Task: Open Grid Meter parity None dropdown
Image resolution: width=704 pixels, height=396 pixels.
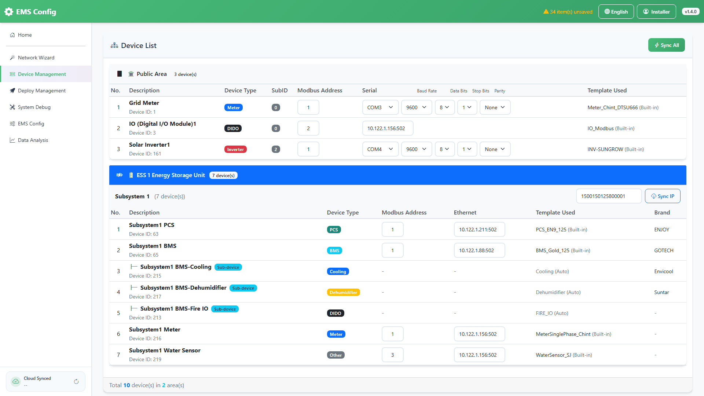Action: pos(495,107)
